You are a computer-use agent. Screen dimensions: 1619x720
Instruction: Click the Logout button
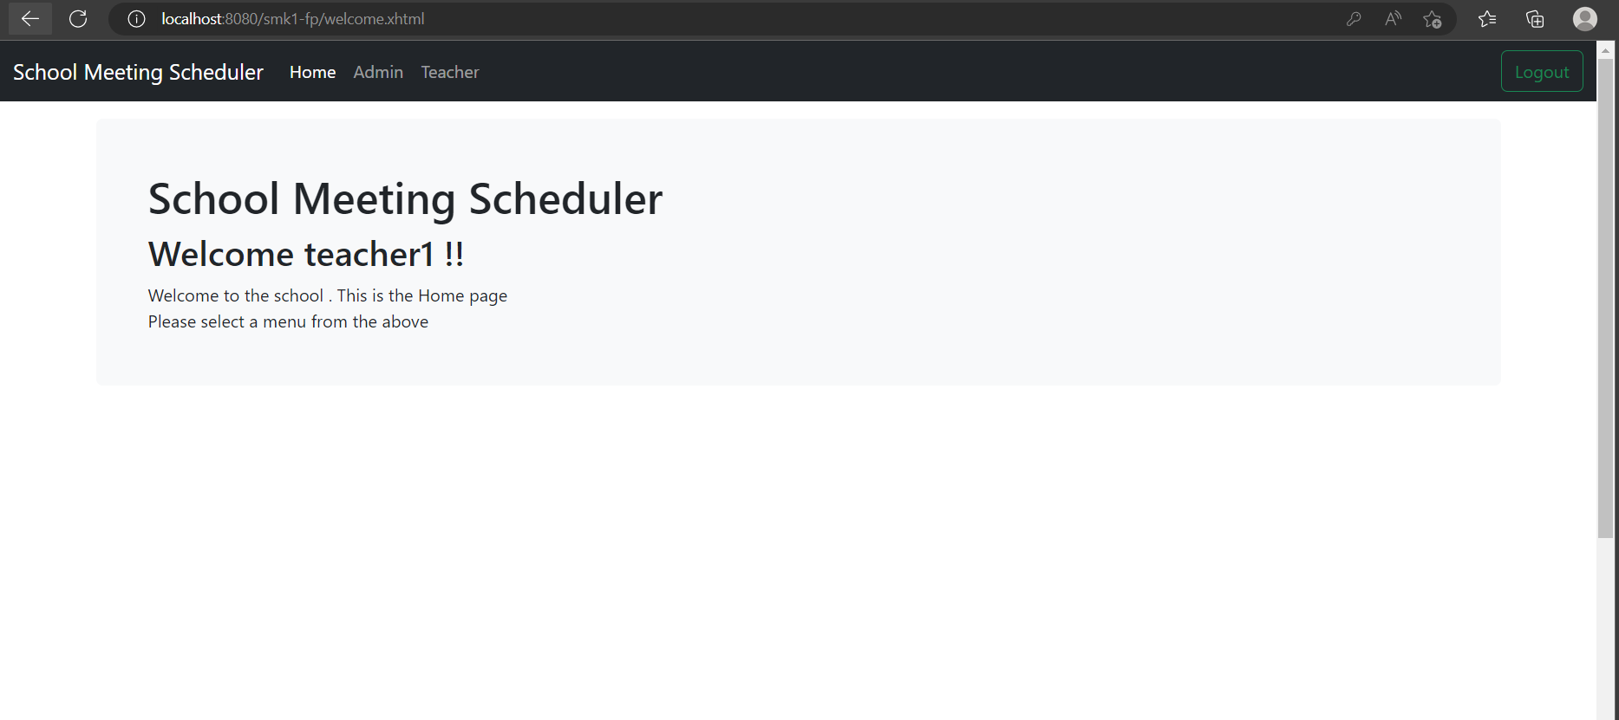(1542, 71)
